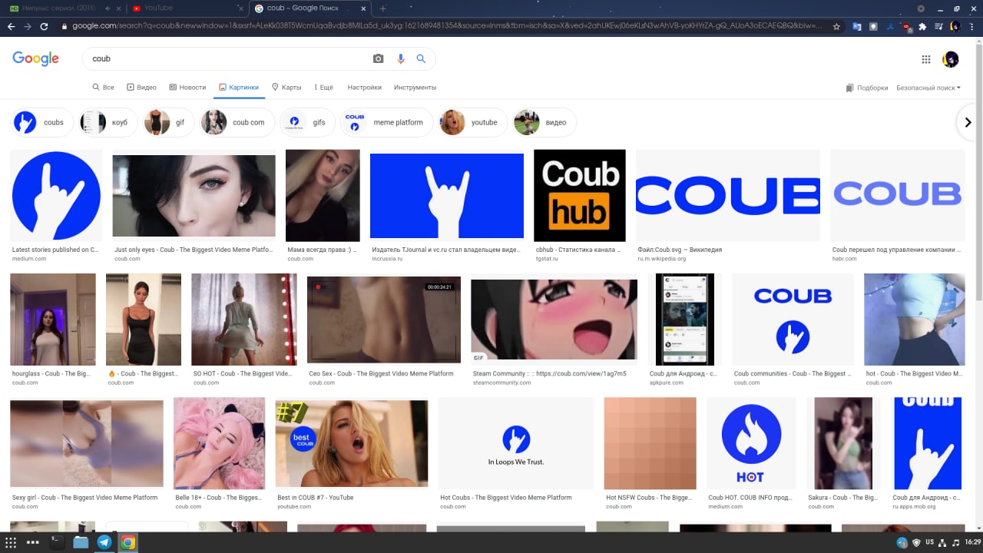Open the Best in COUB #7 thumbnail
983x553 pixels.
[352, 443]
